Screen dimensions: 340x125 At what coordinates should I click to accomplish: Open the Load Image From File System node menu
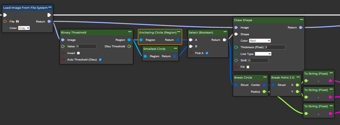[50, 7]
